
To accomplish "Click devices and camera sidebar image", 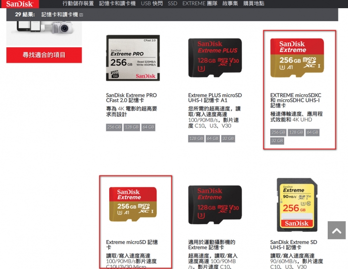I will [44, 33].
